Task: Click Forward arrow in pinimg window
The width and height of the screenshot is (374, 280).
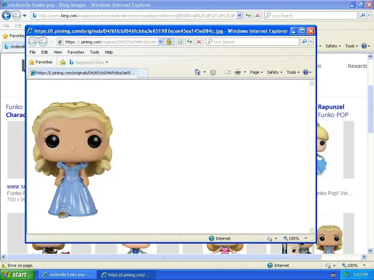Action: (43, 42)
